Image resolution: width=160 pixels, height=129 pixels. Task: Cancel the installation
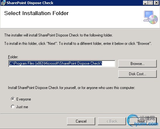[x=81, y=121]
